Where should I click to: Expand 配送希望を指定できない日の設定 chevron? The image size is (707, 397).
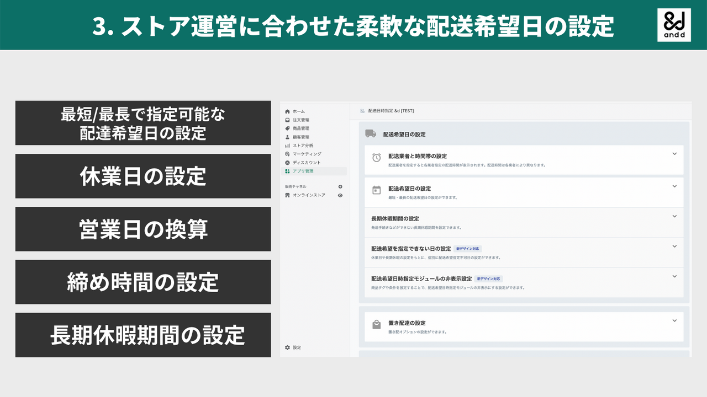(x=674, y=246)
